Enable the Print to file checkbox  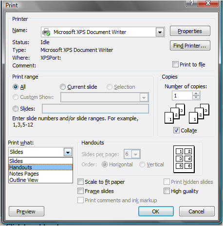(x=175, y=65)
